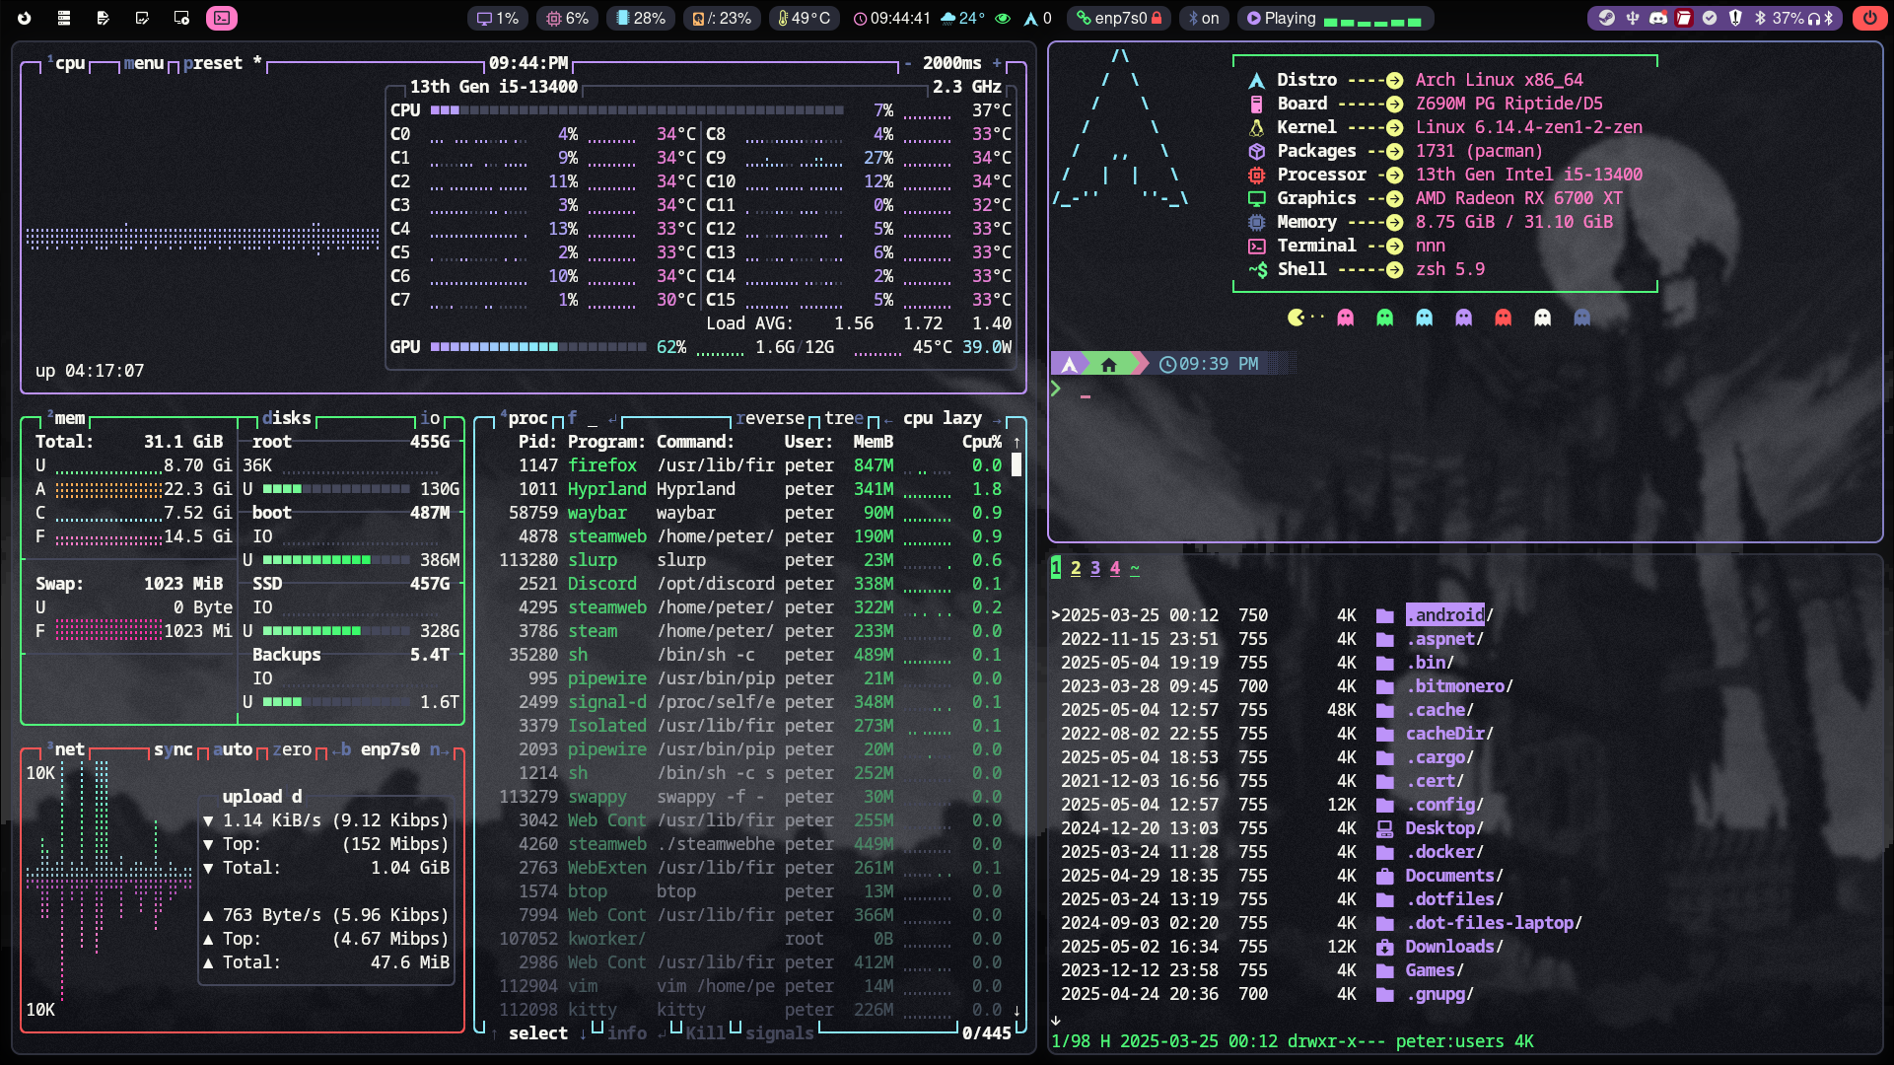Click the waybar clock showing 09:44:41

891,18
